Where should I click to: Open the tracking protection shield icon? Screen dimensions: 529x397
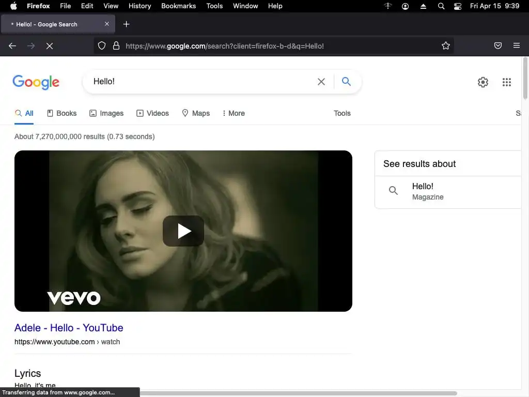102,45
